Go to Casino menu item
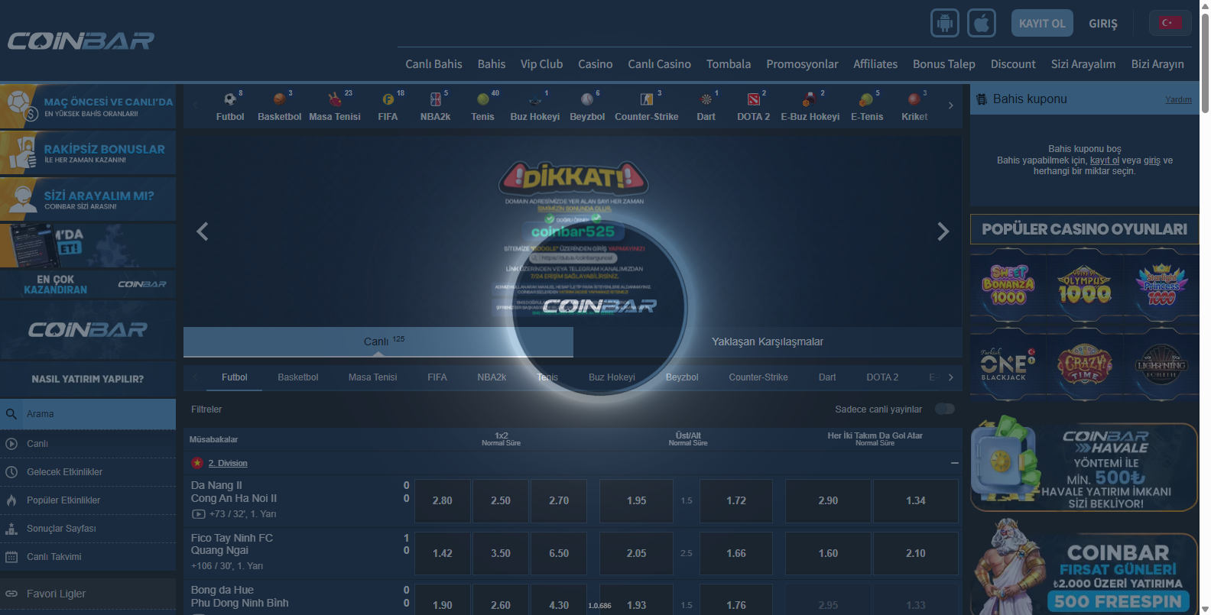Image resolution: width=1211 pixels, height=615 pixels. point(596,64)
